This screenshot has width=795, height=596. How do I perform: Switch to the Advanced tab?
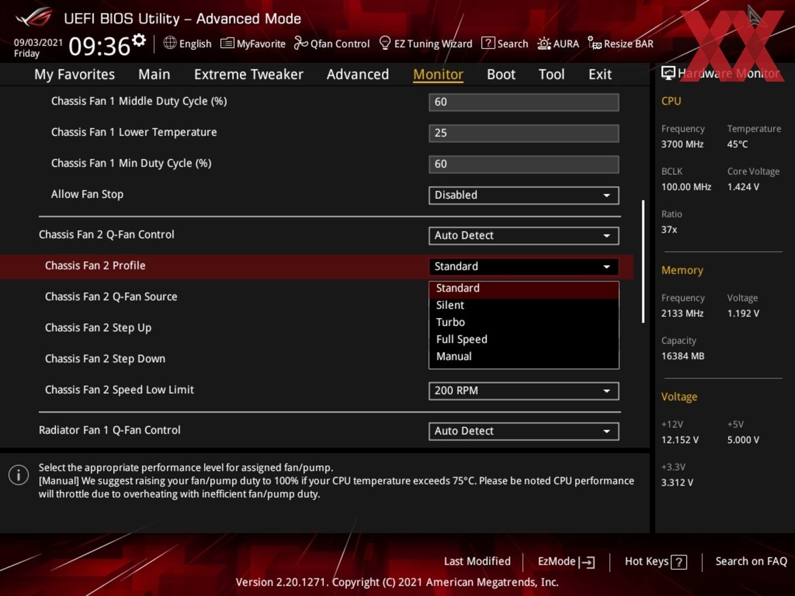click(358, 74)
